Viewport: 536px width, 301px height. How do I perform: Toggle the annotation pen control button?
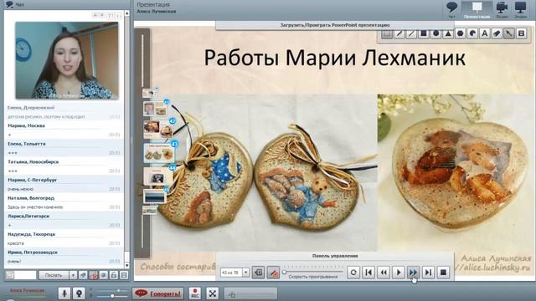[273, 273]
